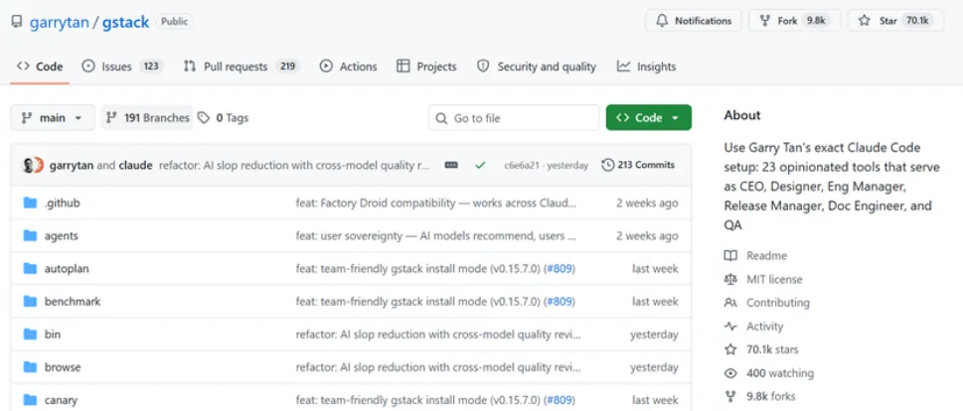963x411 pixels.
Task: Open the MIT license link
Action: coord(774,279)
